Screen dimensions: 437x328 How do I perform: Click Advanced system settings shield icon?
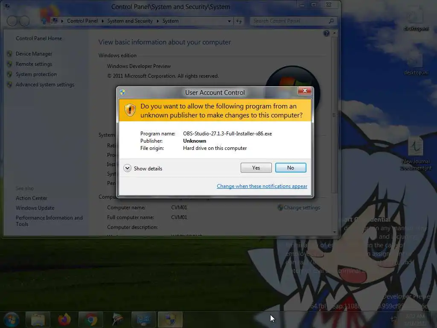pyautogui.click(x=9, y=85)
